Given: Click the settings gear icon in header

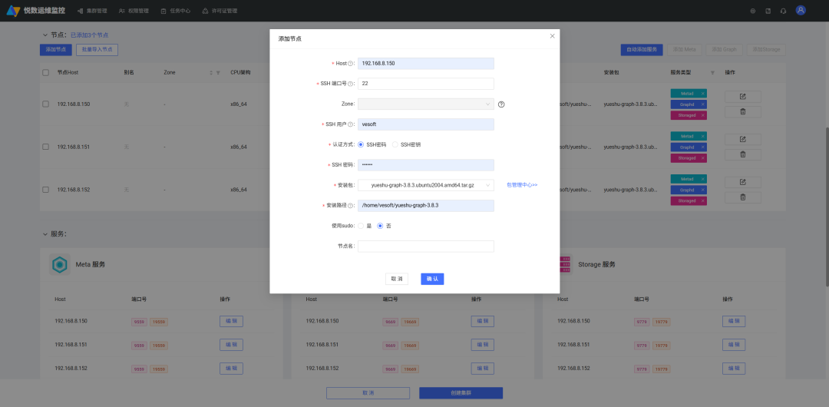Looking at the screenshot, I should pyautogui.click(x=753, y=11).
